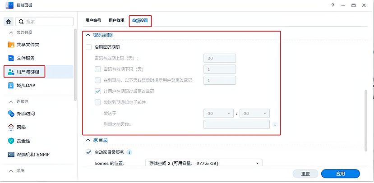Viewport: 374px width, 183px height.
Task: Toggle the 让用户在期限过后更改密码 checkbox
Action: tap(97, 91)
